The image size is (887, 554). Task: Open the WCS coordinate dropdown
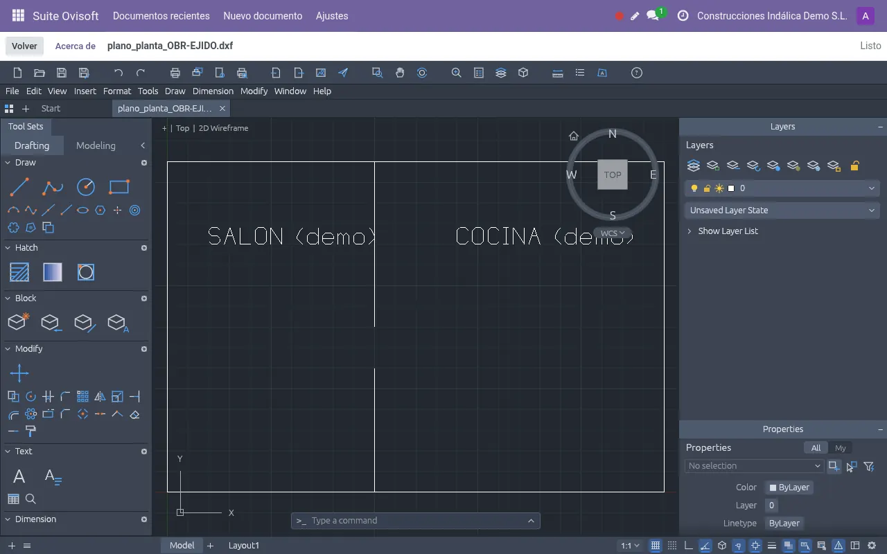click(x=613, y=233)
